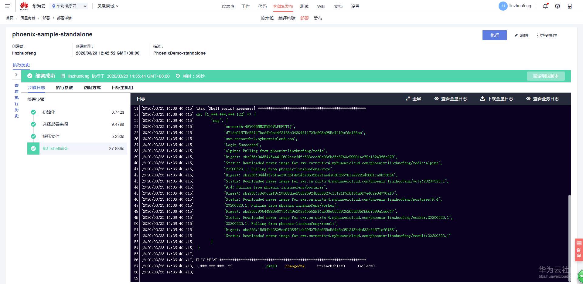The image size is (583, 284).
Task: Click the pencil edit icon
Action: (x=516, y=35)
